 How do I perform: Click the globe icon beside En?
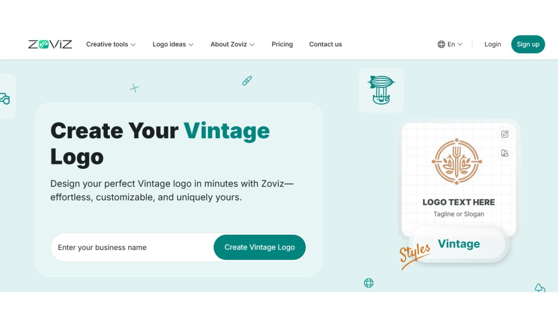coord(441,44)
